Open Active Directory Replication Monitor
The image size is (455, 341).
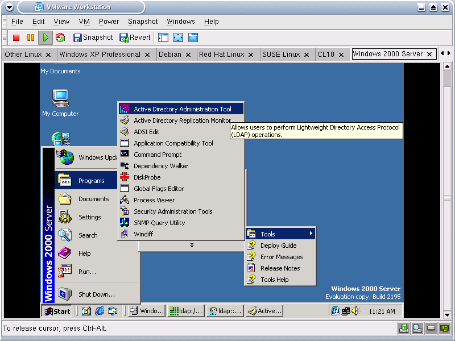point(181,120)
